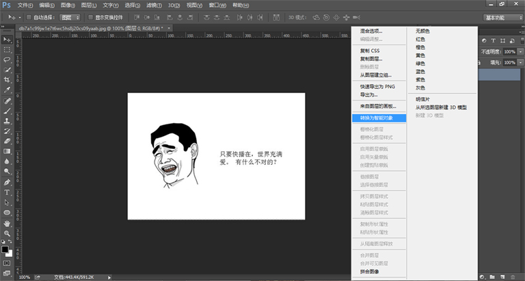
Task: Enable the 显示变换控件 checkbox
Action: point(90,17)
